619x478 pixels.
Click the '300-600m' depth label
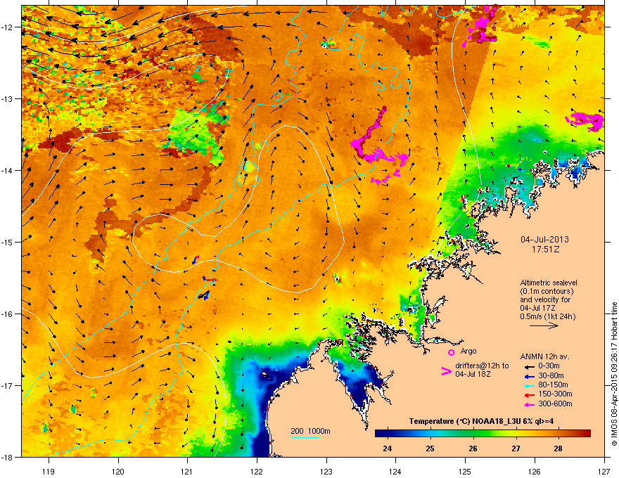coord(555,404)
